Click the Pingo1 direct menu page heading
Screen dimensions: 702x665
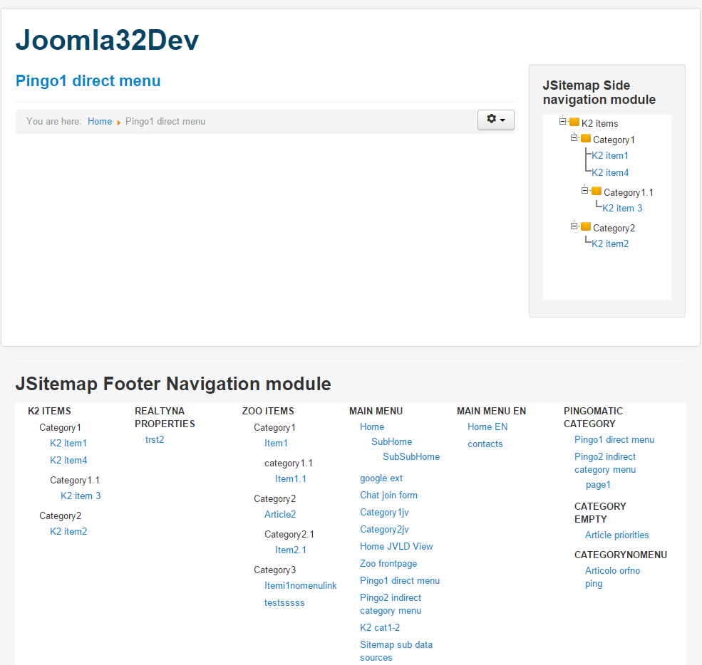coord(88,81)
